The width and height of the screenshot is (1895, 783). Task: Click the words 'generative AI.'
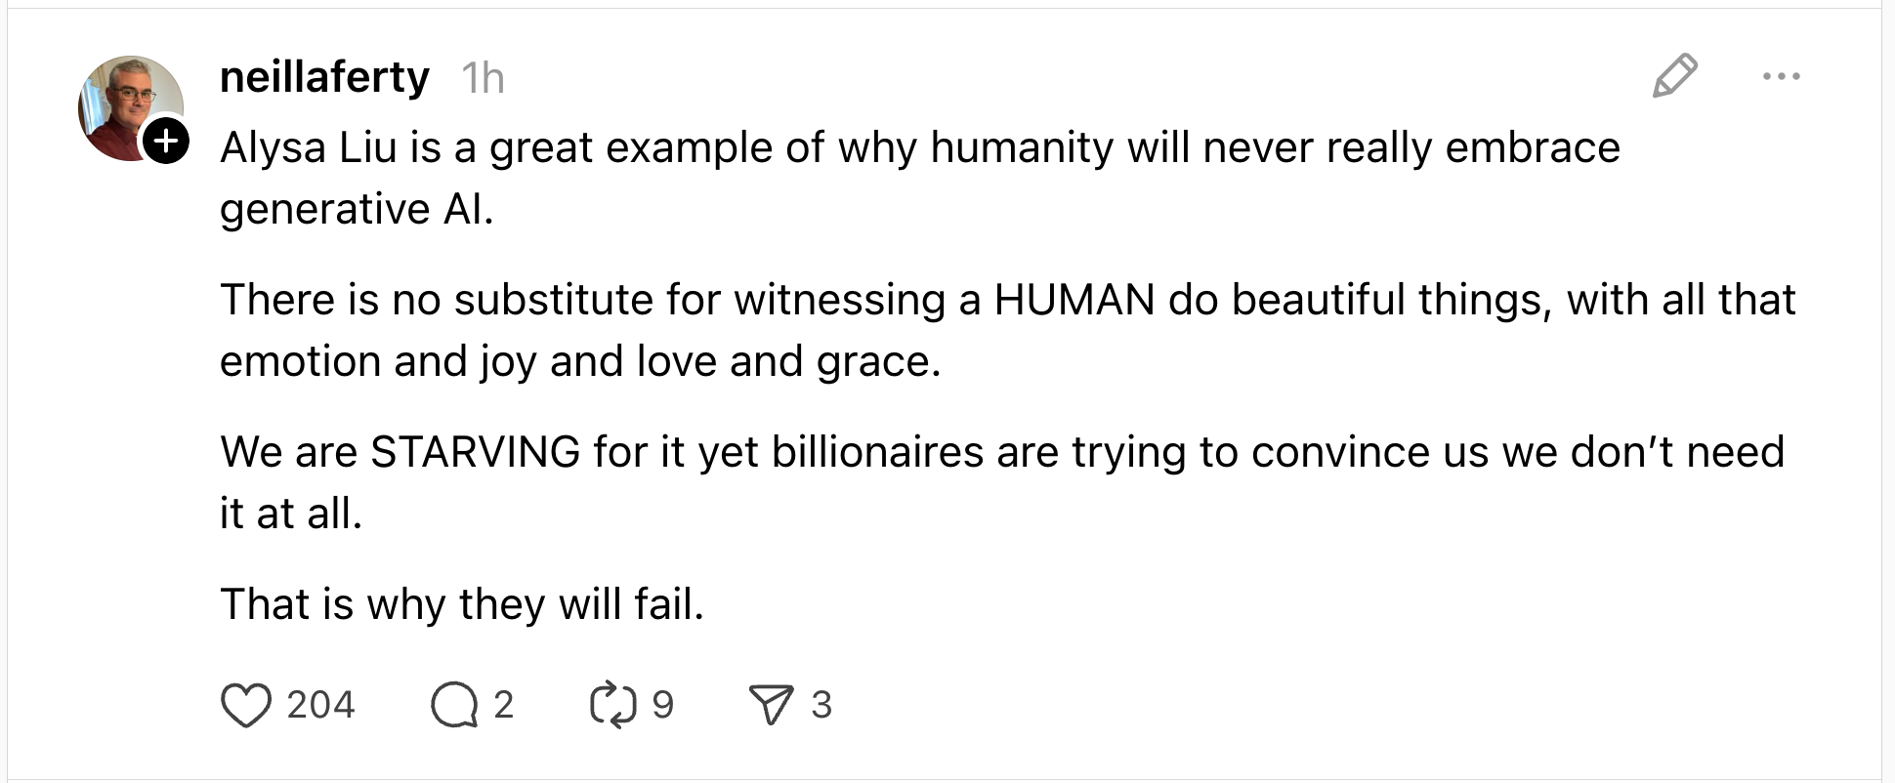357,209
